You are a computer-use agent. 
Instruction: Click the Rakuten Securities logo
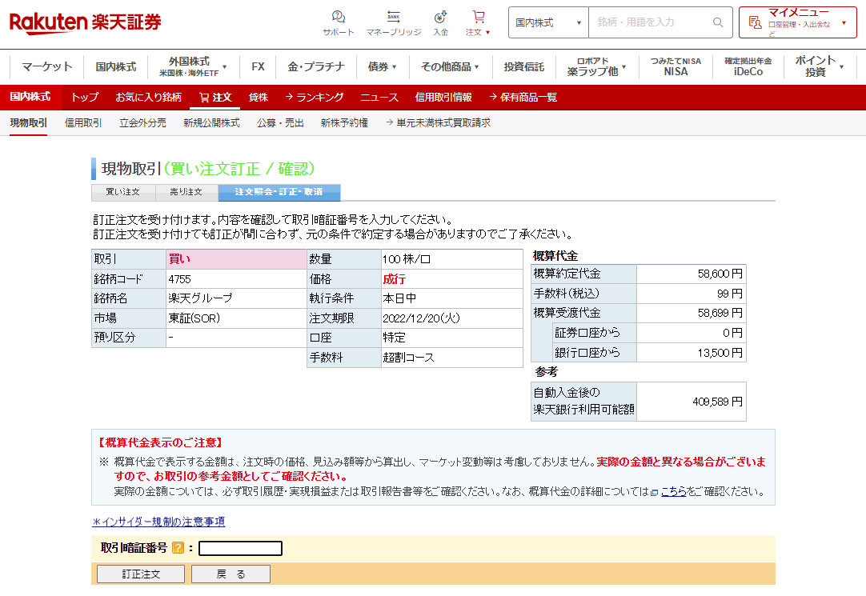pos(86,22)
